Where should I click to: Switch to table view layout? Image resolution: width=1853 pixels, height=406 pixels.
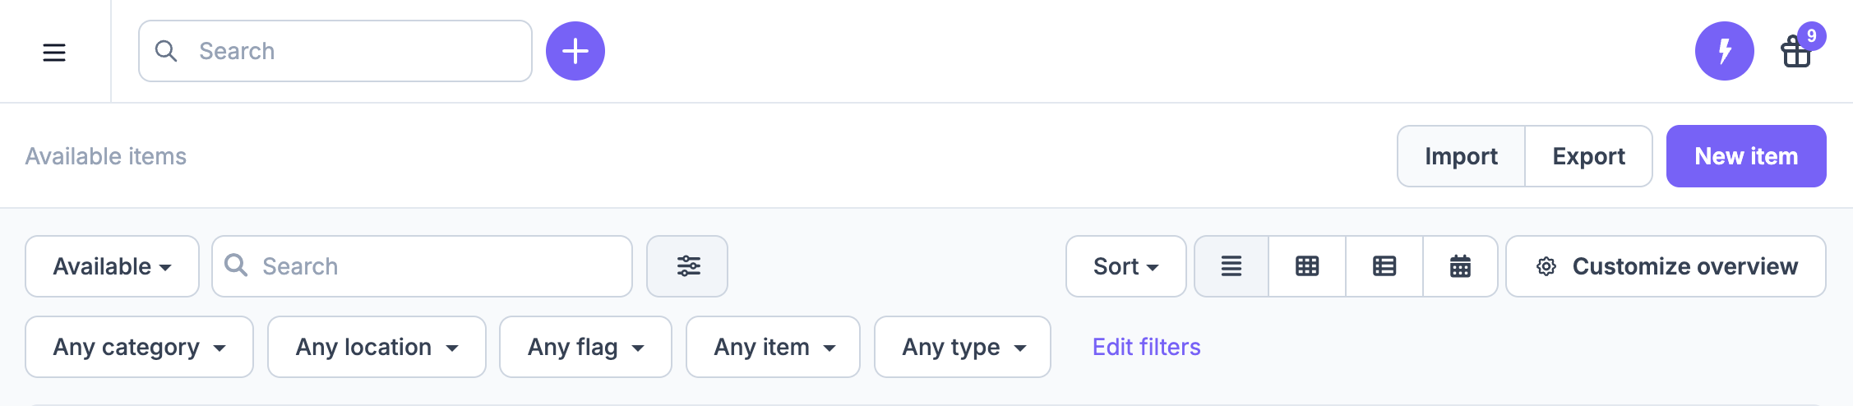1384,266
